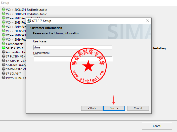
Task: Click the STEP 7 Setup installer icon
Action: click(29, 21)
